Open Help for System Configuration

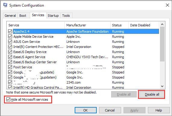point(159,110)
